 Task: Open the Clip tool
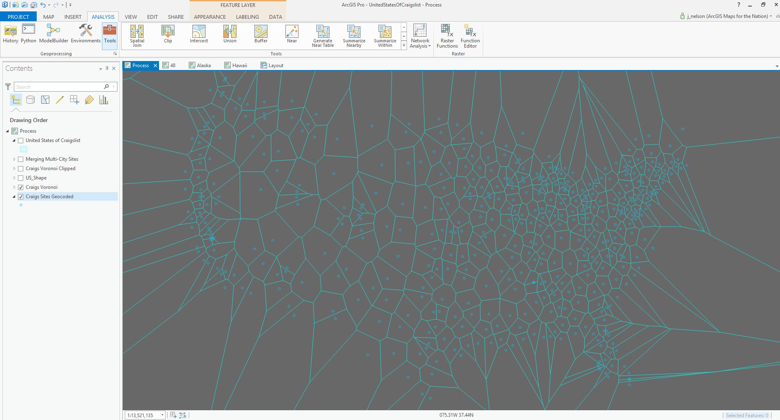(168, 34)
